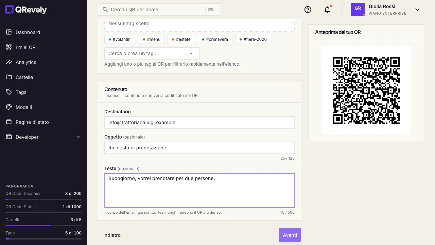Click the I miei QR icon
This screenshot has width=435, height=245.
pyautogui.click(x=9, y=47)
